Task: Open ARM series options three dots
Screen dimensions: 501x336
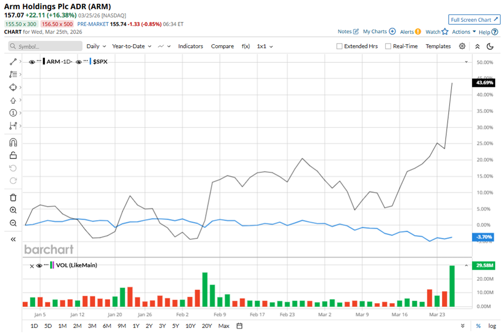Action: pos(39,60)
